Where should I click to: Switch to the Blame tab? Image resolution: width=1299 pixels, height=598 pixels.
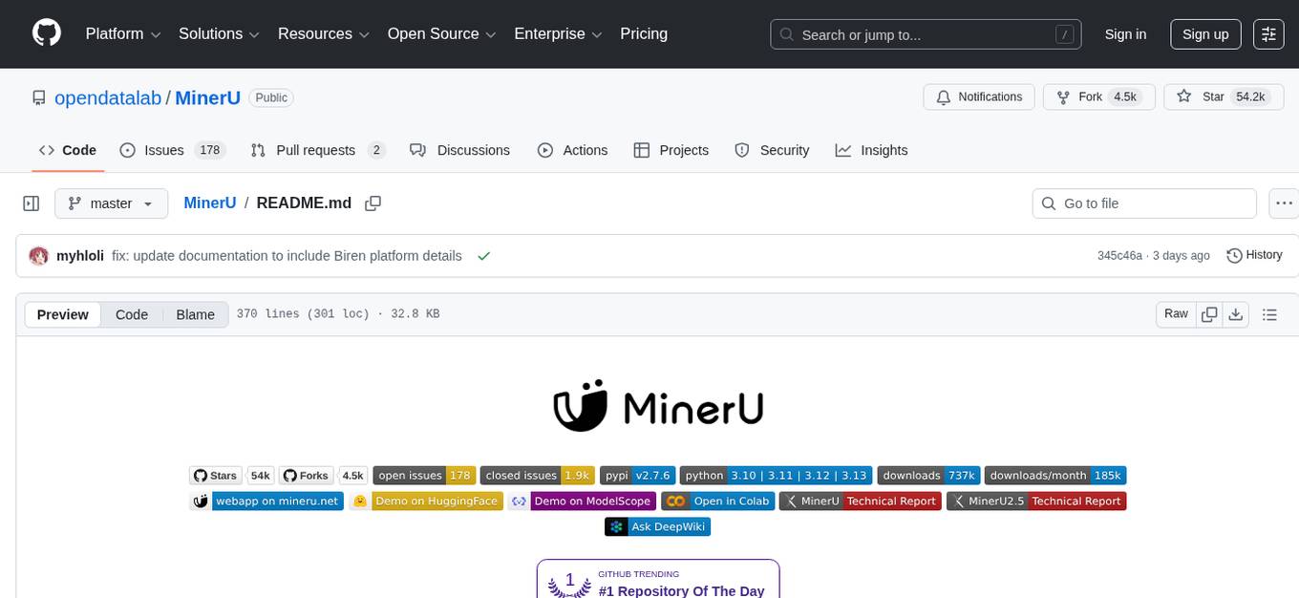coord(195,314)
